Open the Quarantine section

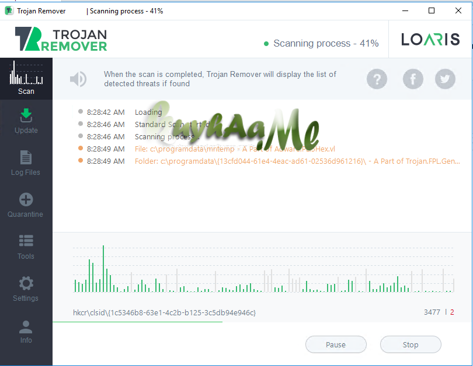[x=26, y=205]
